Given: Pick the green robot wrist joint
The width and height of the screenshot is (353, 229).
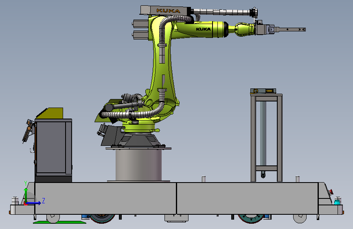Looking at the screenshot, I should coord(244,29).
